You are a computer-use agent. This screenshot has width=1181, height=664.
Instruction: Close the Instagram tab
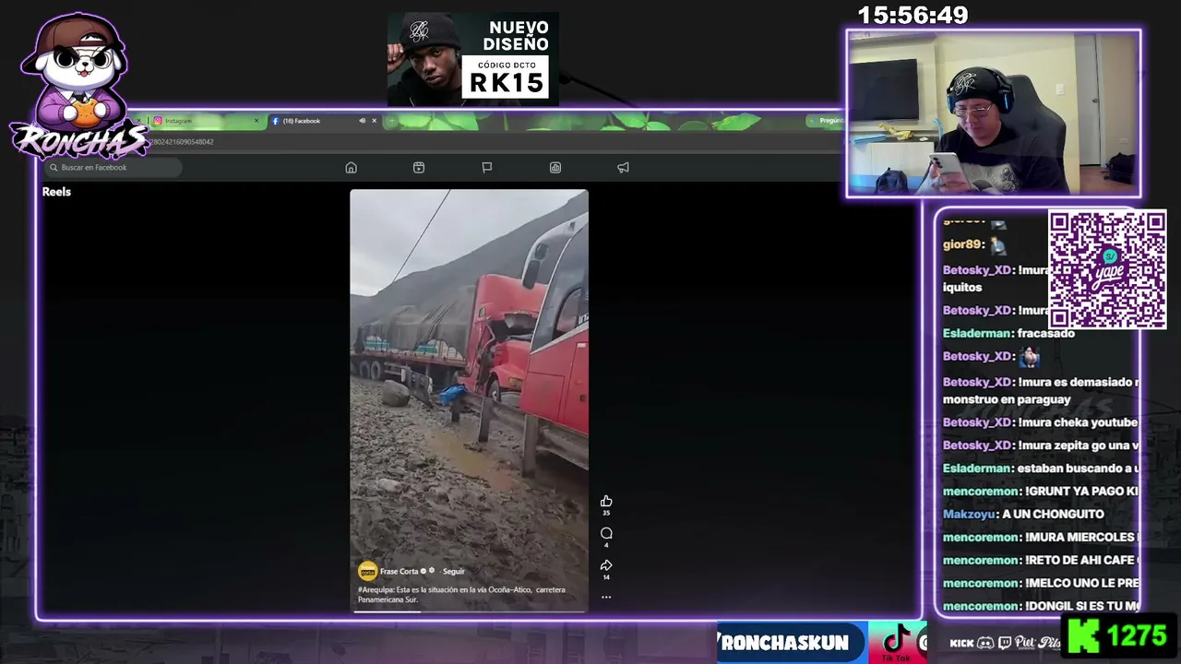click(256, 121)
